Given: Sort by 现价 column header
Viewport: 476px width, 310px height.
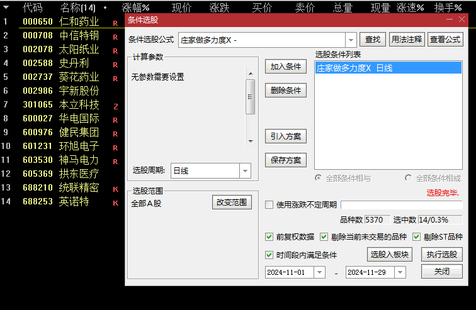Looking at the screenshot, I should (181, 8).
